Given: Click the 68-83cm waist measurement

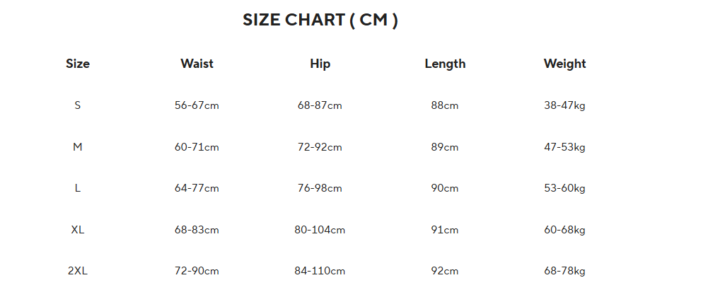Looking at the screenshot, I should (197, 230).
